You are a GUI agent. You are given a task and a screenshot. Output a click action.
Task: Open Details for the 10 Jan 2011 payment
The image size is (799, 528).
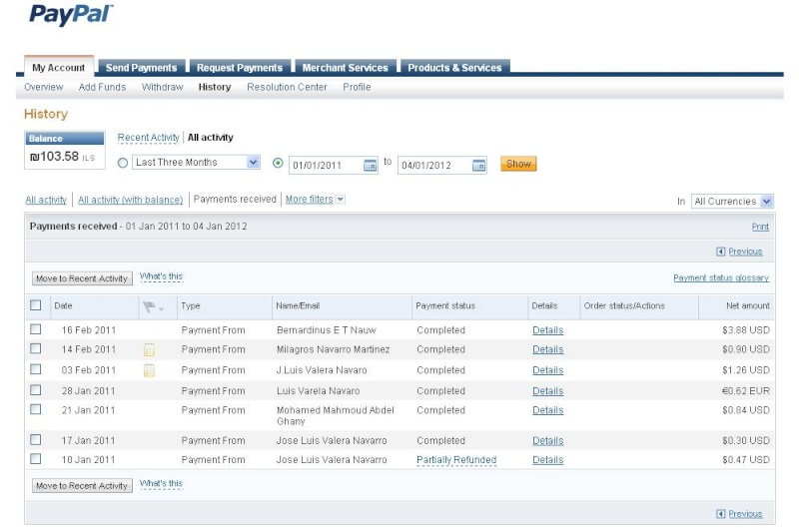point(547,460)
